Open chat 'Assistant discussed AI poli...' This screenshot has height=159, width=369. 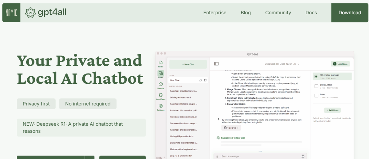coord(184,110)
